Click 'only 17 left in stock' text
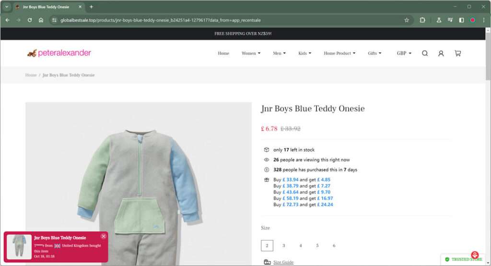Screen dimensions: 491x266 (294, 150)
